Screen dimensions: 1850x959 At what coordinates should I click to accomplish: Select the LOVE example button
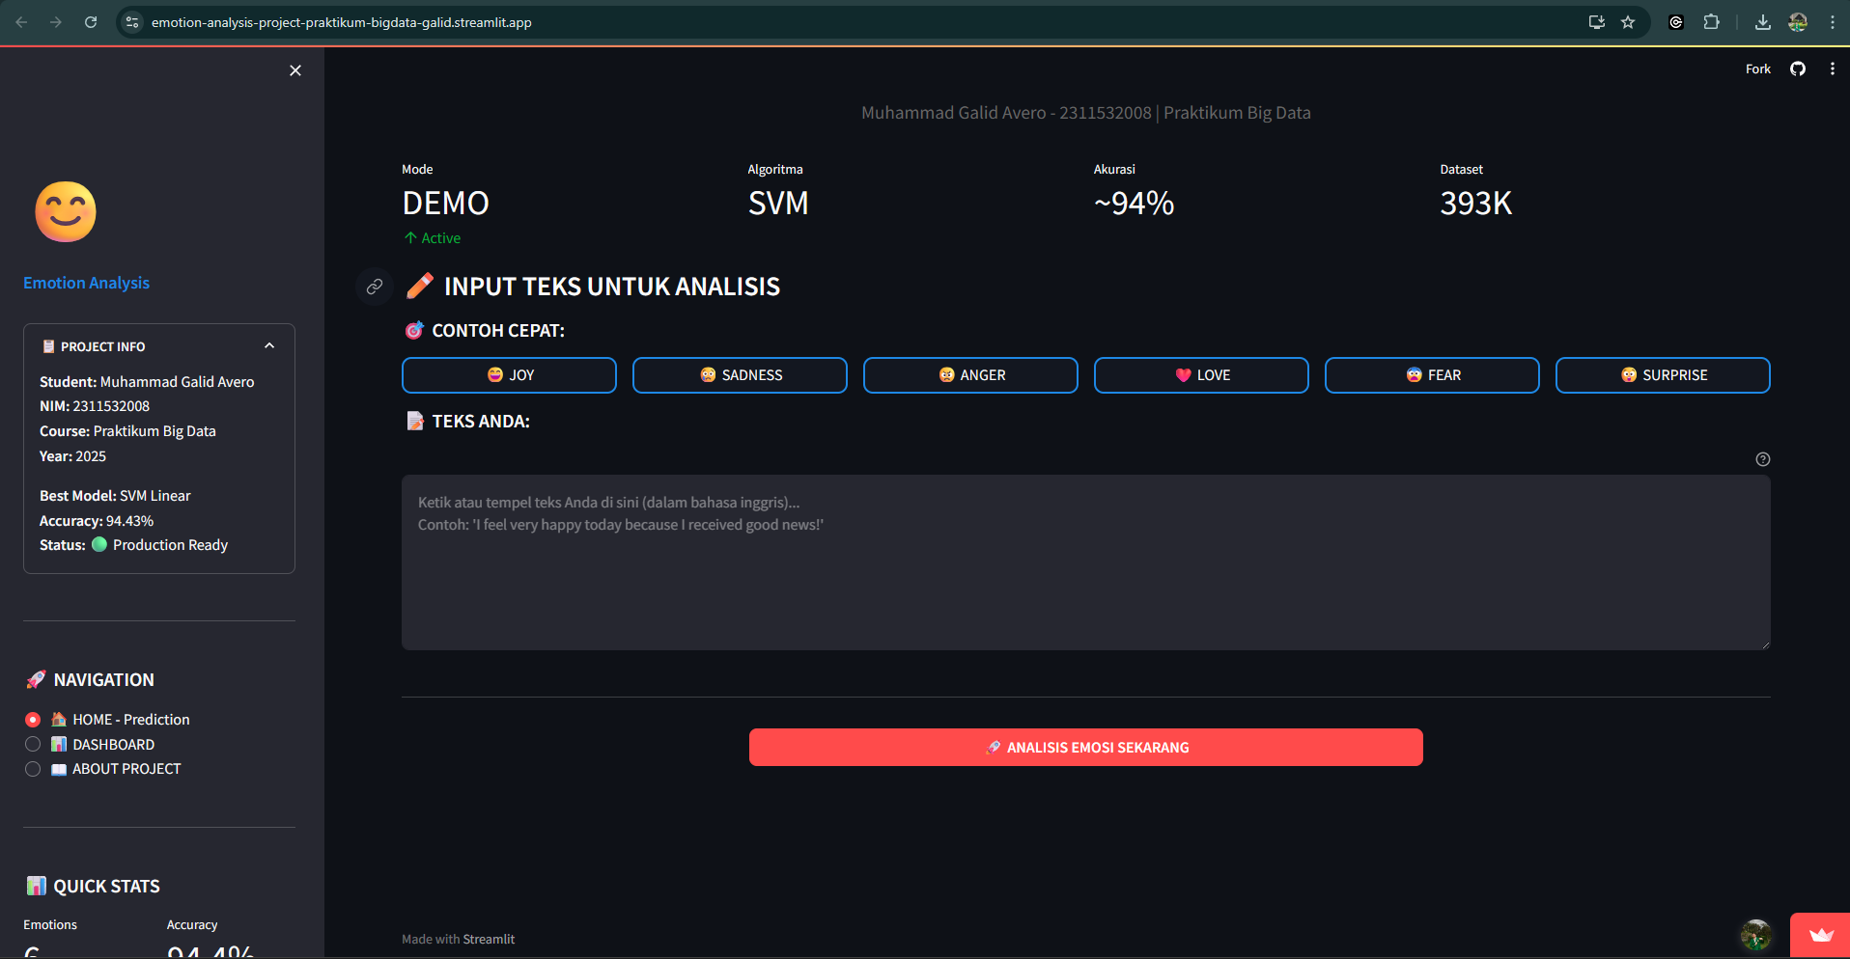point(1201,375)
